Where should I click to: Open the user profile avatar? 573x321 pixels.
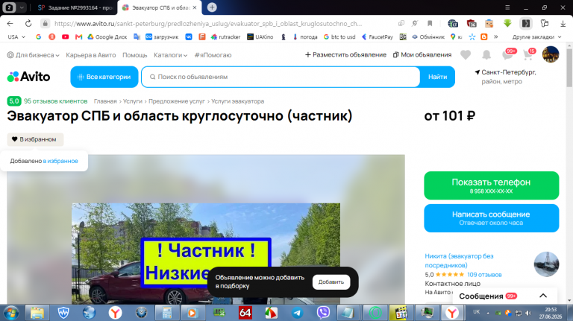click(x=551, y=54)
